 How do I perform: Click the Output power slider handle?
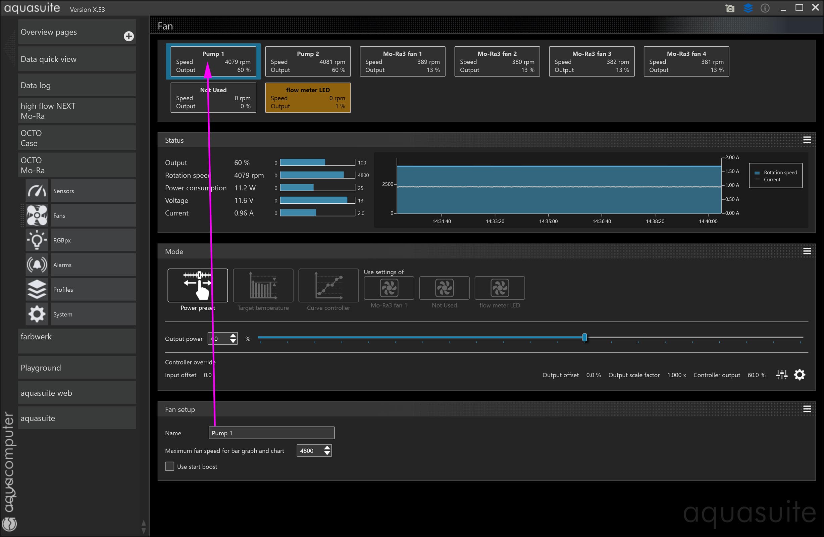(584, 337)
